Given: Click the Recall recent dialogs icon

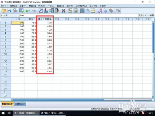Looking at the screenshot, I should pos(21,10).
